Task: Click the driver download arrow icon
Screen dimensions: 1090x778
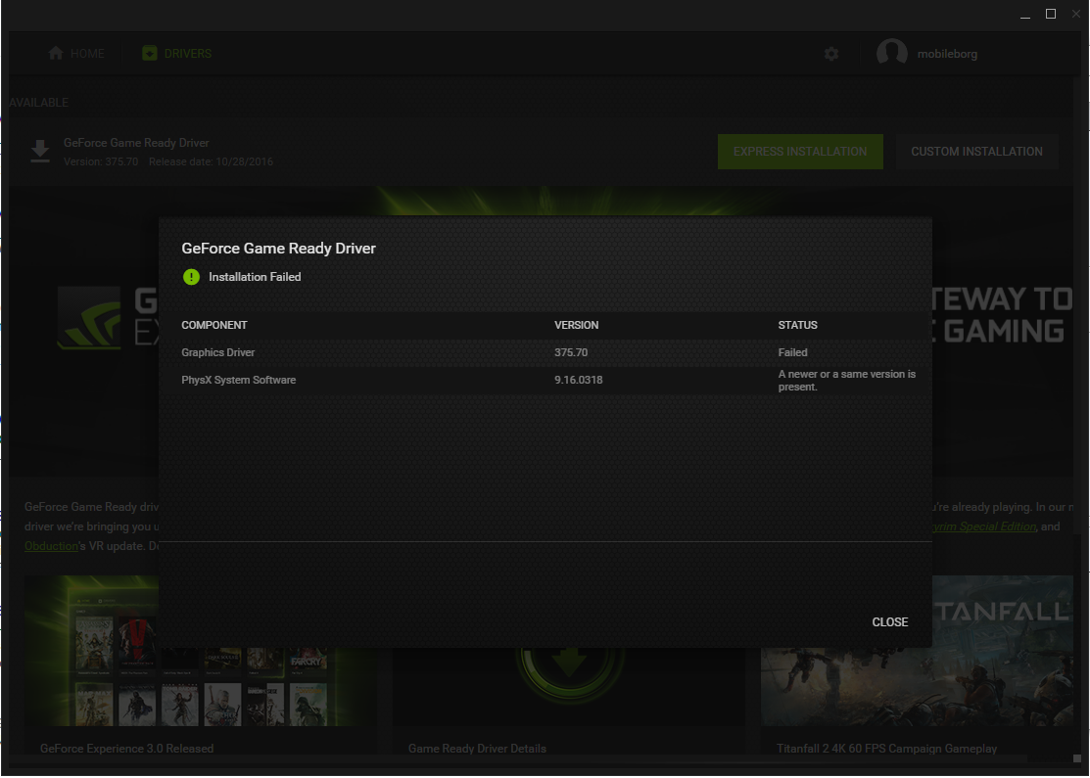Action: (40, 152)
